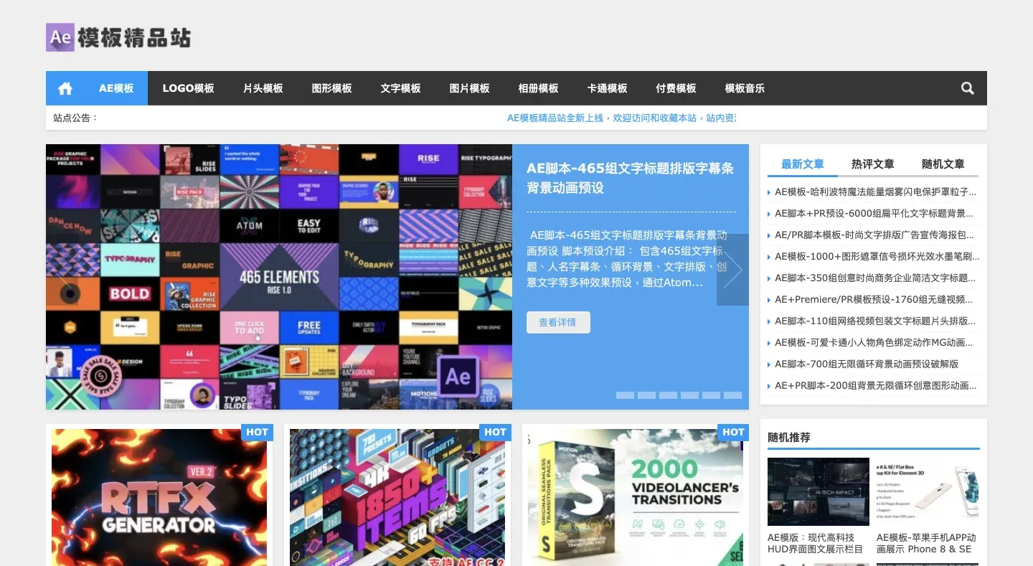Open article AE+Premiere/PR模板预设-1760组无缝视频
This screenshot has width=1033, height=566.
tap(874, 300)
